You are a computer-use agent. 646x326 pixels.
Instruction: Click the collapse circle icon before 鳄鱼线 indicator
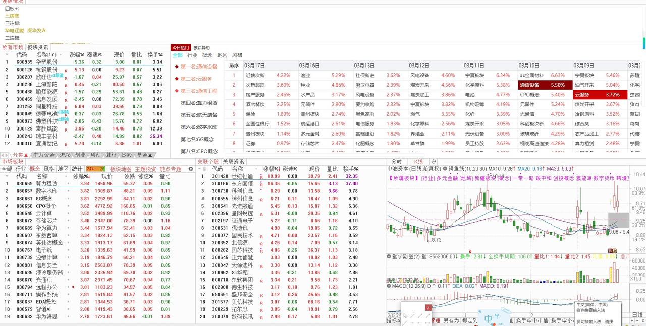pyautogui.click(x=444, y=168)
